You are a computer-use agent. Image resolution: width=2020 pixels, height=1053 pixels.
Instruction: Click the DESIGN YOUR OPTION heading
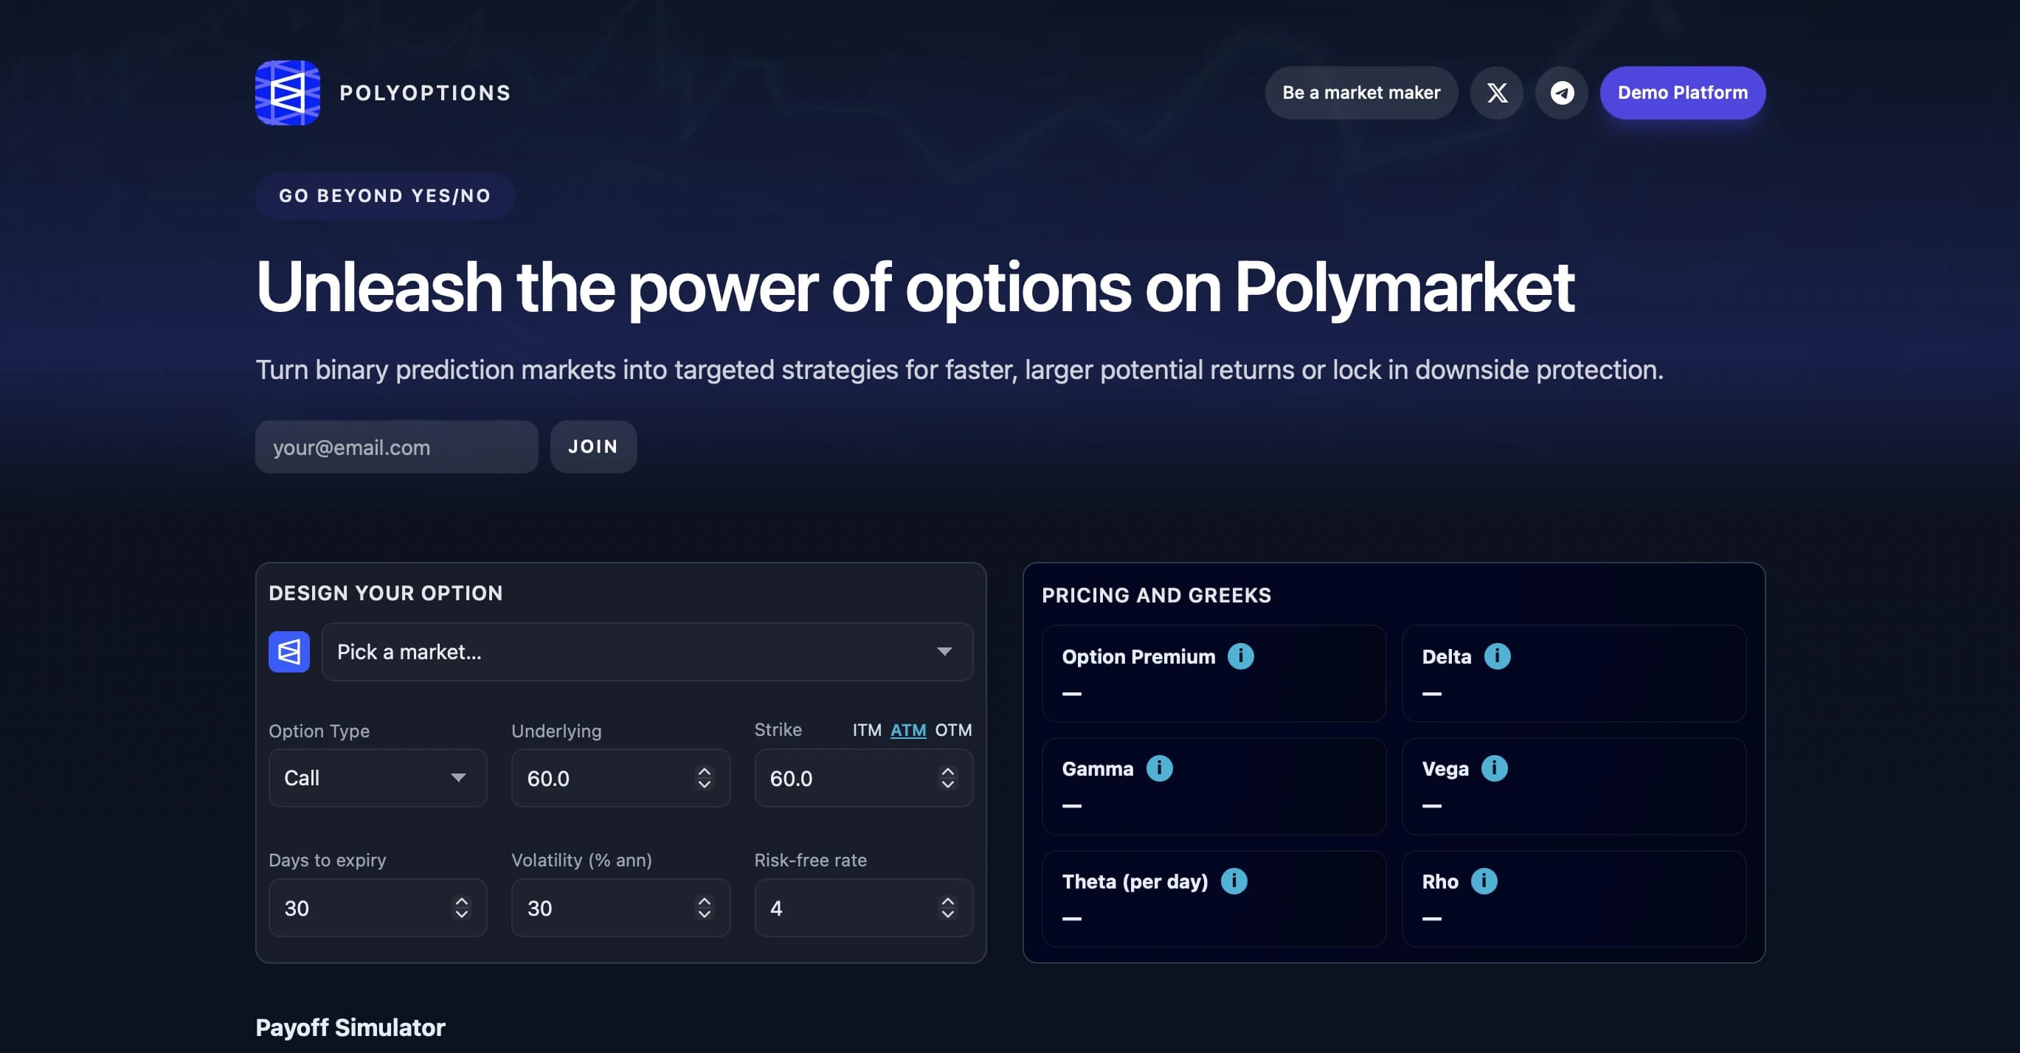click(385, 593)
